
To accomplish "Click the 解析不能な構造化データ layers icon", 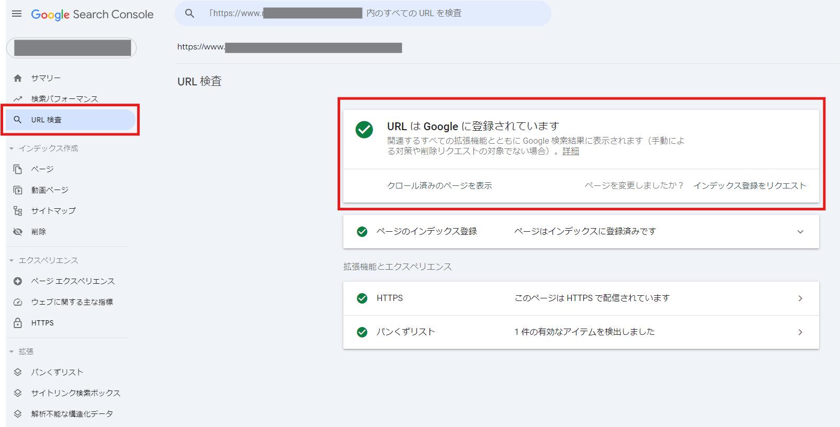I will [x=18, y=414].
